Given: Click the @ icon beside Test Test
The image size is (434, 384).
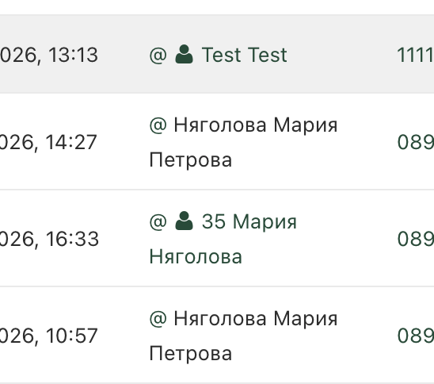Looking at the screenshot, I should 158,56.
